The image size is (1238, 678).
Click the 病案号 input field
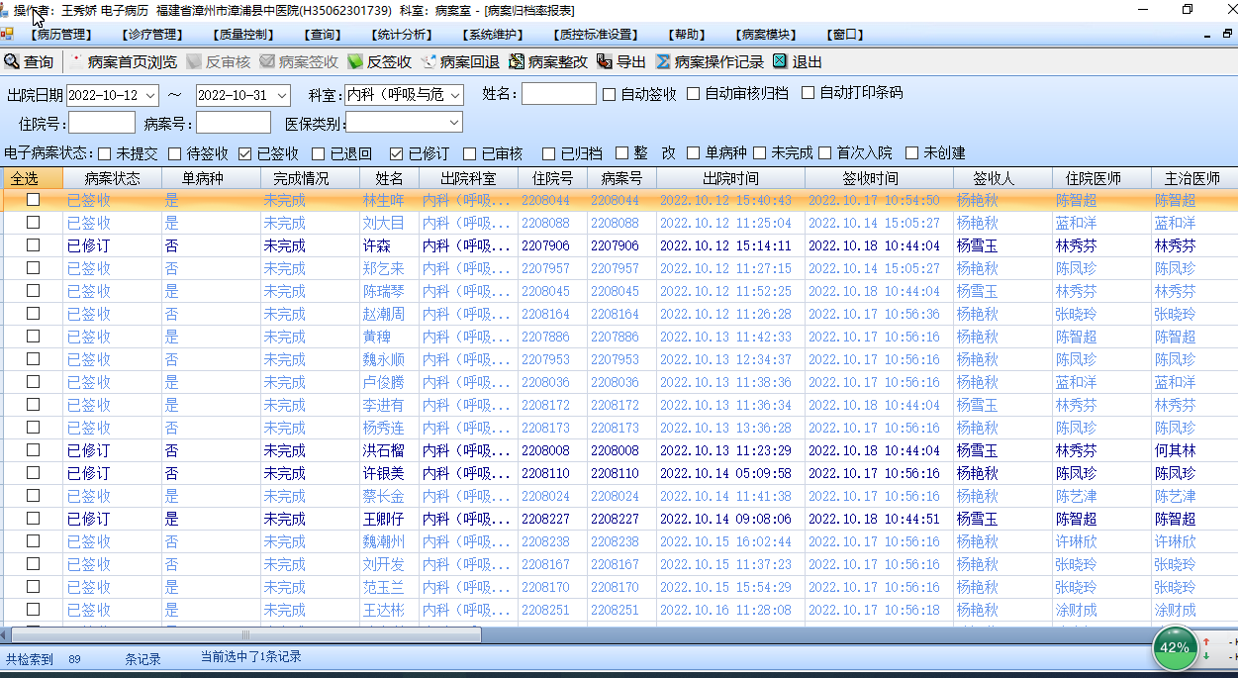[x=234, y=123]
